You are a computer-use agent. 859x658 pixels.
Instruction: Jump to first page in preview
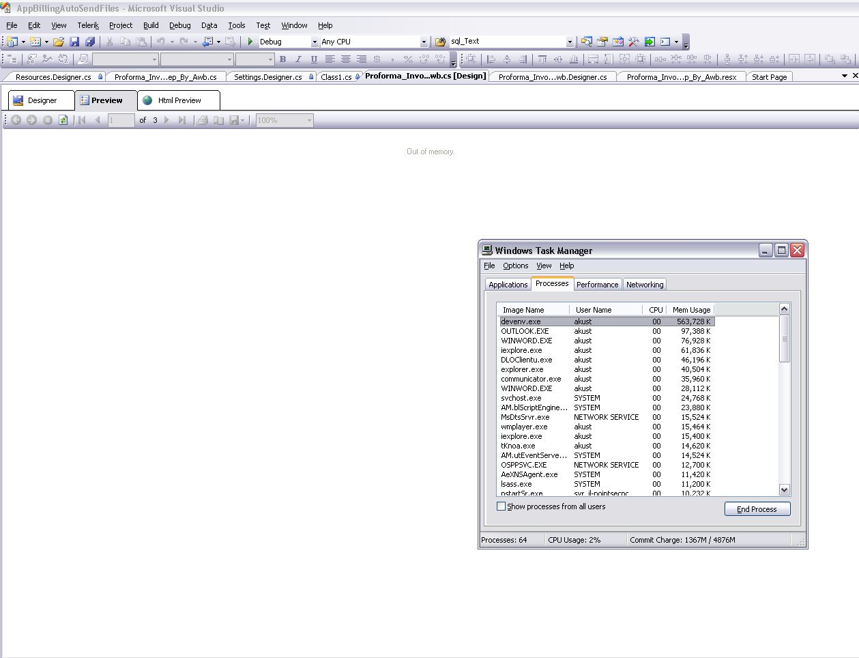point(82,120)
